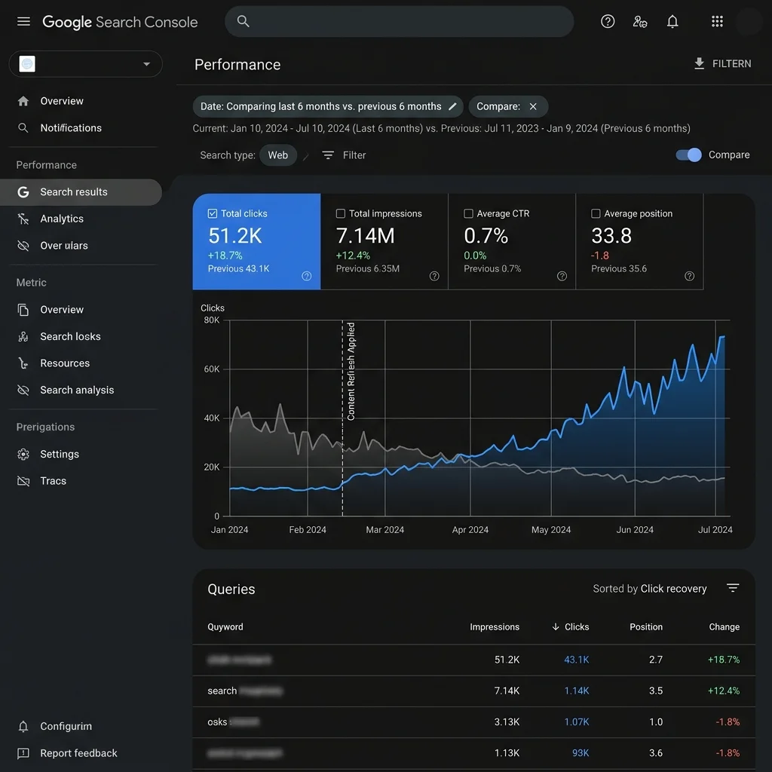Open Total impressions help icon

click(434, 276)
